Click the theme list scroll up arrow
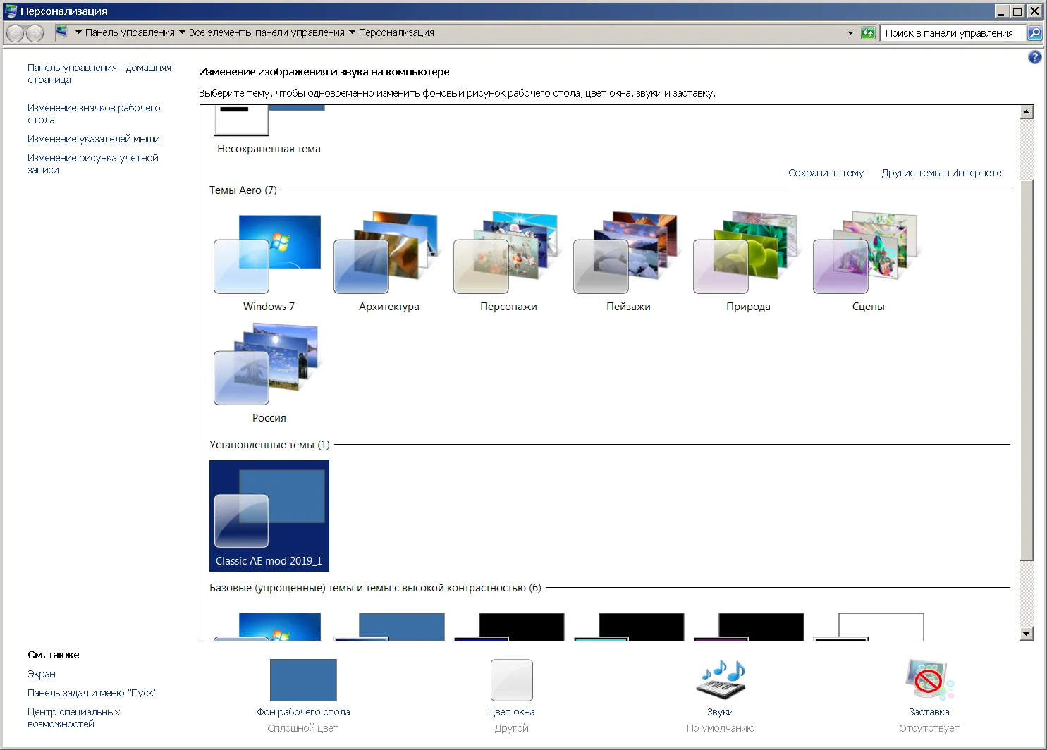Viewport: 1047px width, 750px height. (x=1027, y=112)
